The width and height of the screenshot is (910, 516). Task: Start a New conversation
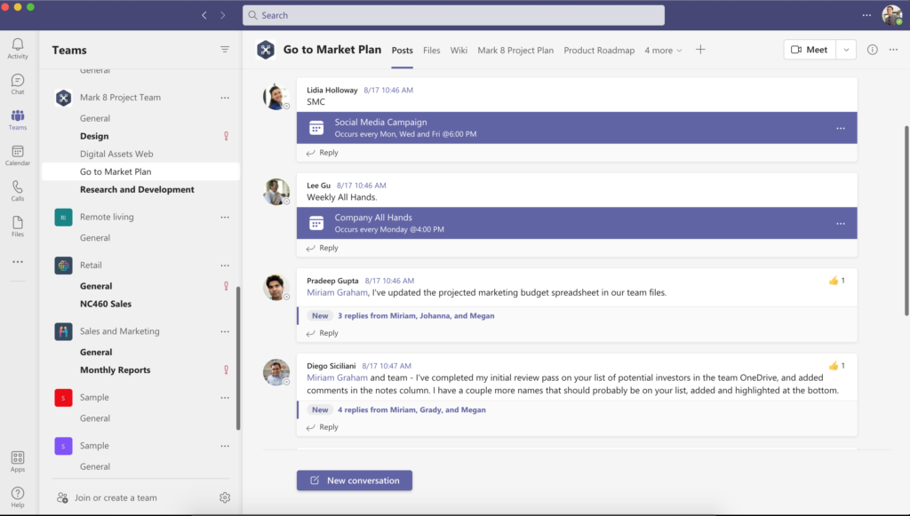[355, 480]
